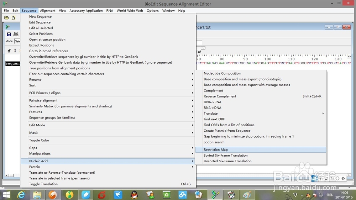
Task: Print using the printer icon
Action: [x=16, y=34]
